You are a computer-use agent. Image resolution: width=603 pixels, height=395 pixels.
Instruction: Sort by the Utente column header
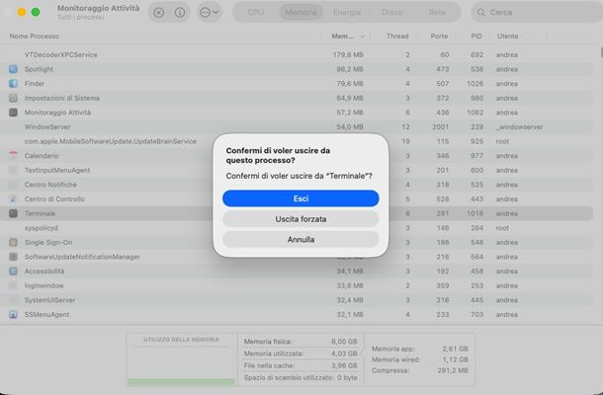tap(508, 37)
